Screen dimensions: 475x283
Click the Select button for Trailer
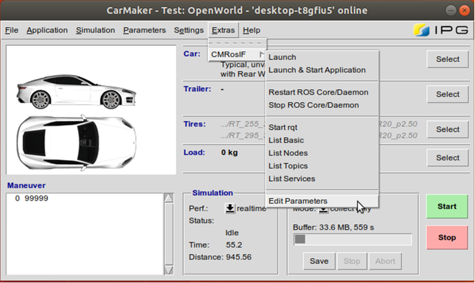(447, 94)
